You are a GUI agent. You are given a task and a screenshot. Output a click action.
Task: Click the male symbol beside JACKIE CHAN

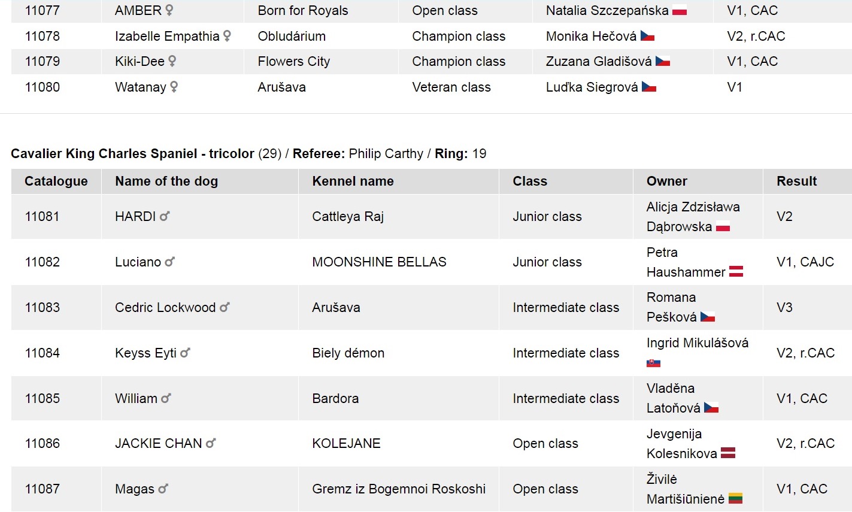point(211,443)
